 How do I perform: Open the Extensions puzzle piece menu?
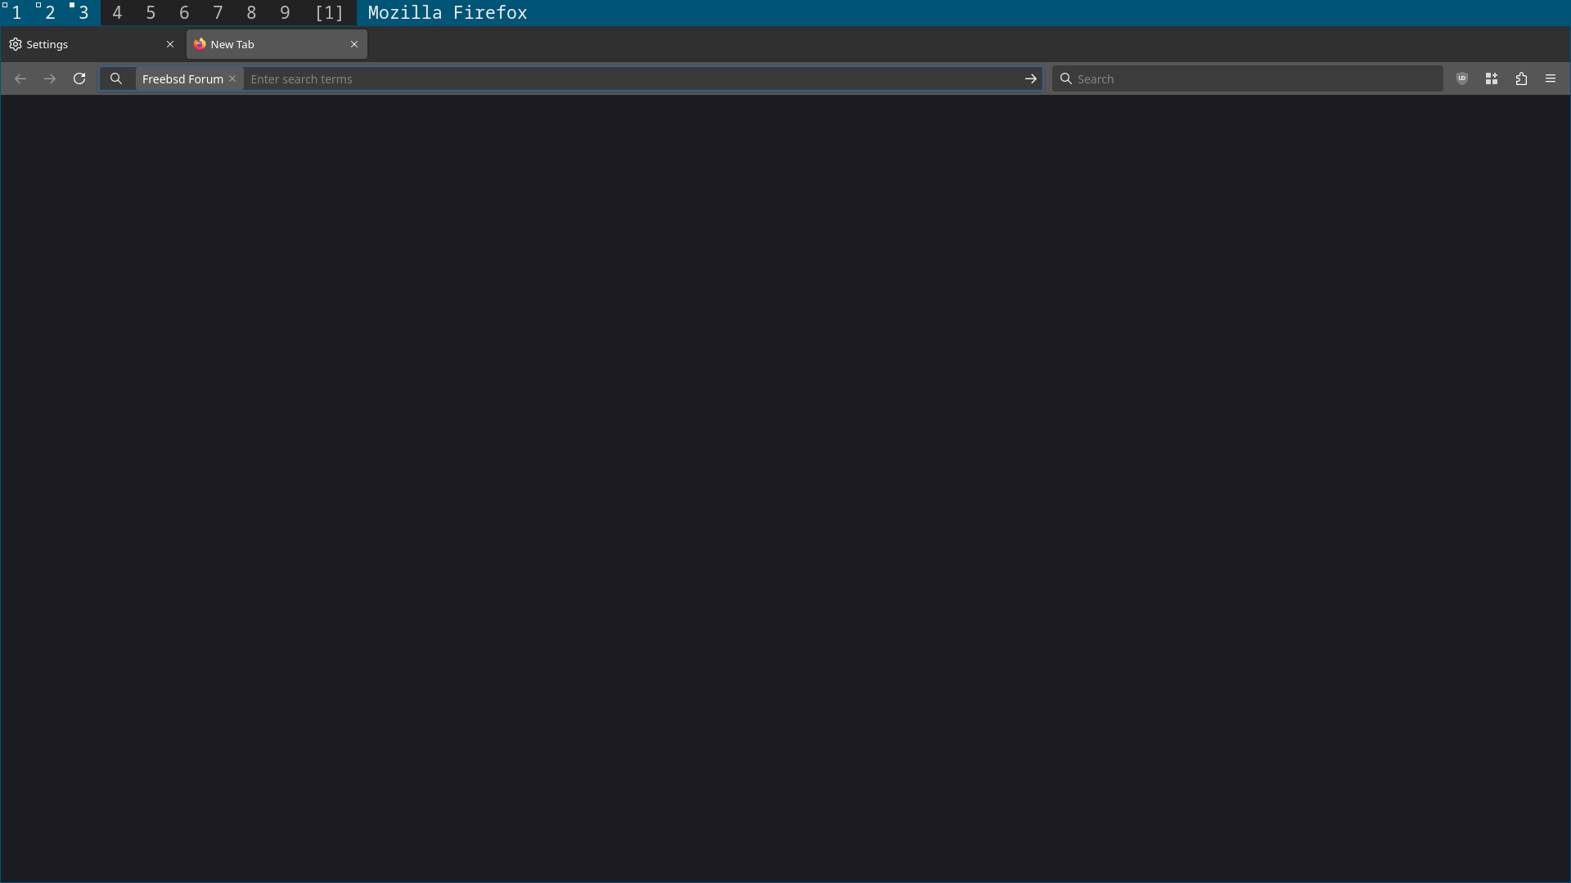click(1521, 78)
